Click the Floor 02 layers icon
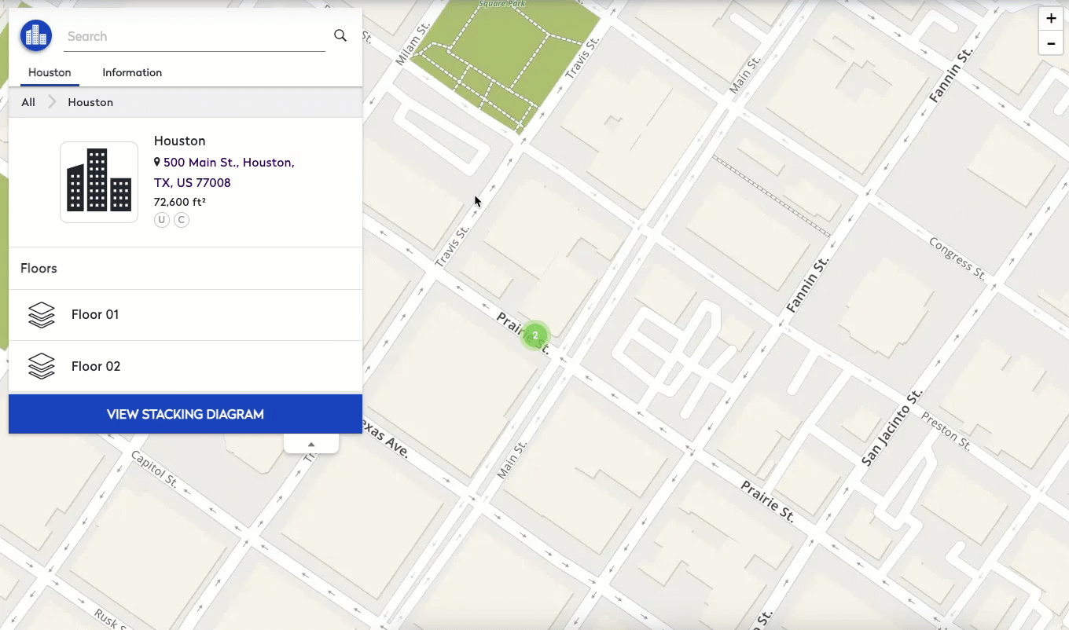This screenshot has height=630, width=1069. (42, 366)
